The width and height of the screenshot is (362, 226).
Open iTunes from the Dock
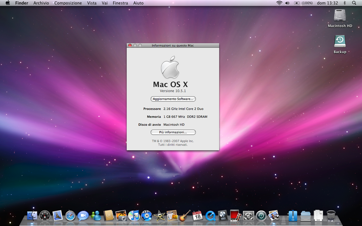tap(134, 216)
